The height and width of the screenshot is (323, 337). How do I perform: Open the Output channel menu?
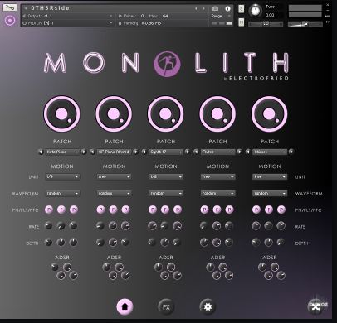click(68, 16)
